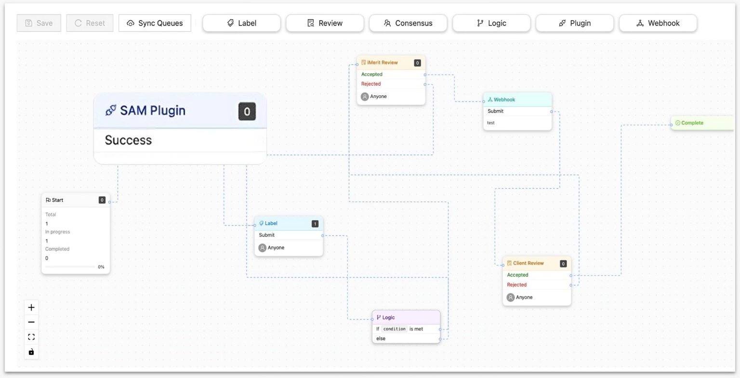Click the plugin icon on the SAM Plugin node
Image resolution: width=740 pixels, height=378 pixels.
(x=112, y=110)
